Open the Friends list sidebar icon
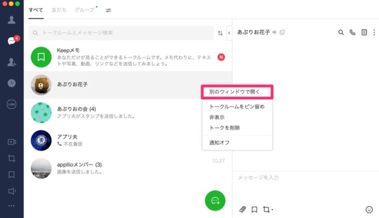This screenshot has height=218, width=379. click(11, 20)
